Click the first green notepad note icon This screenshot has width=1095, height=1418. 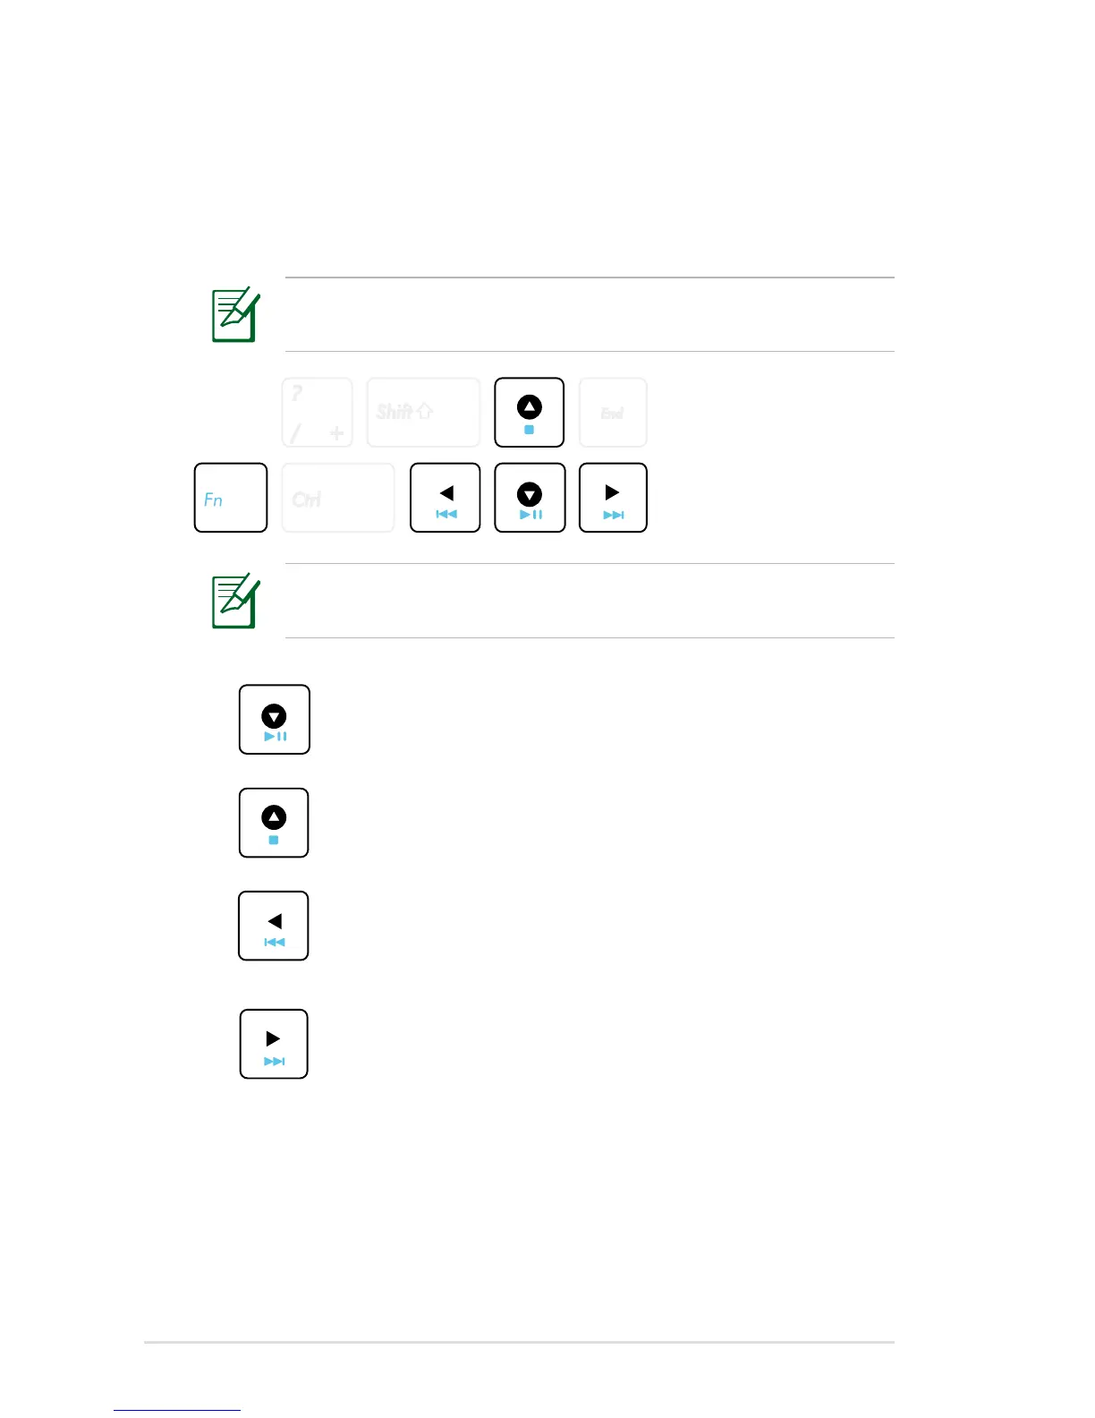[x=235, y=314]
